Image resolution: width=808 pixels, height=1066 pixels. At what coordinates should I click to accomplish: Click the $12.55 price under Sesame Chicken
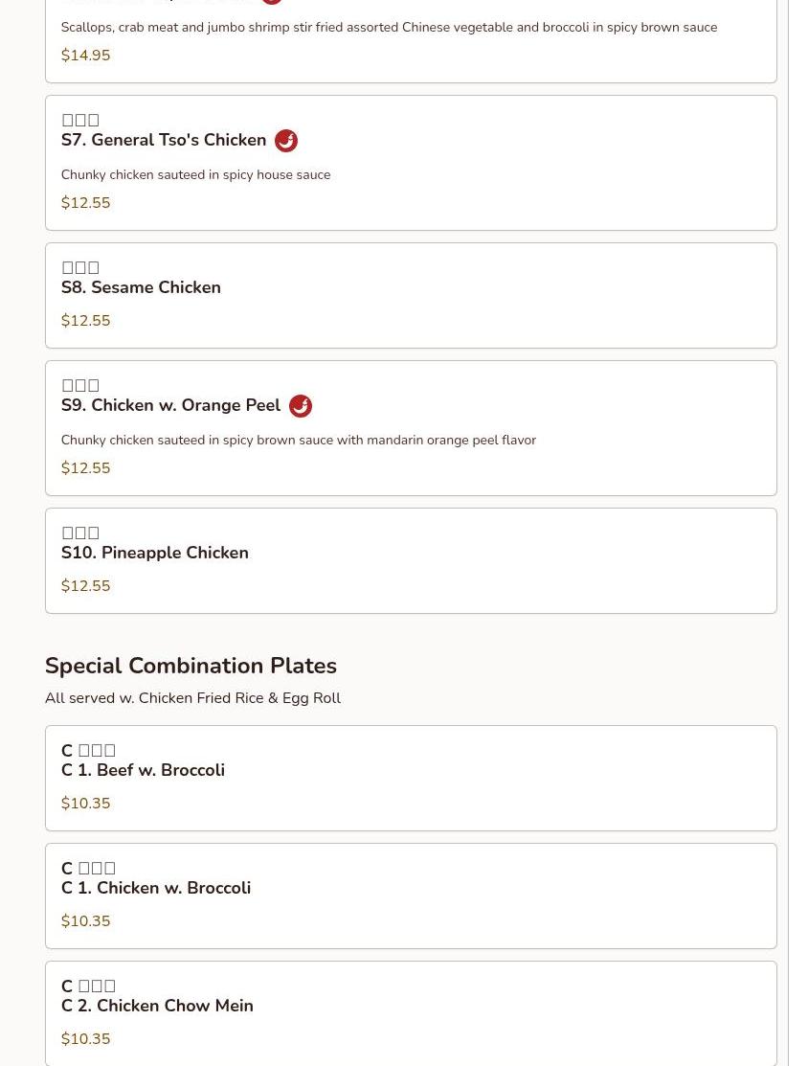tap(85, 321)
